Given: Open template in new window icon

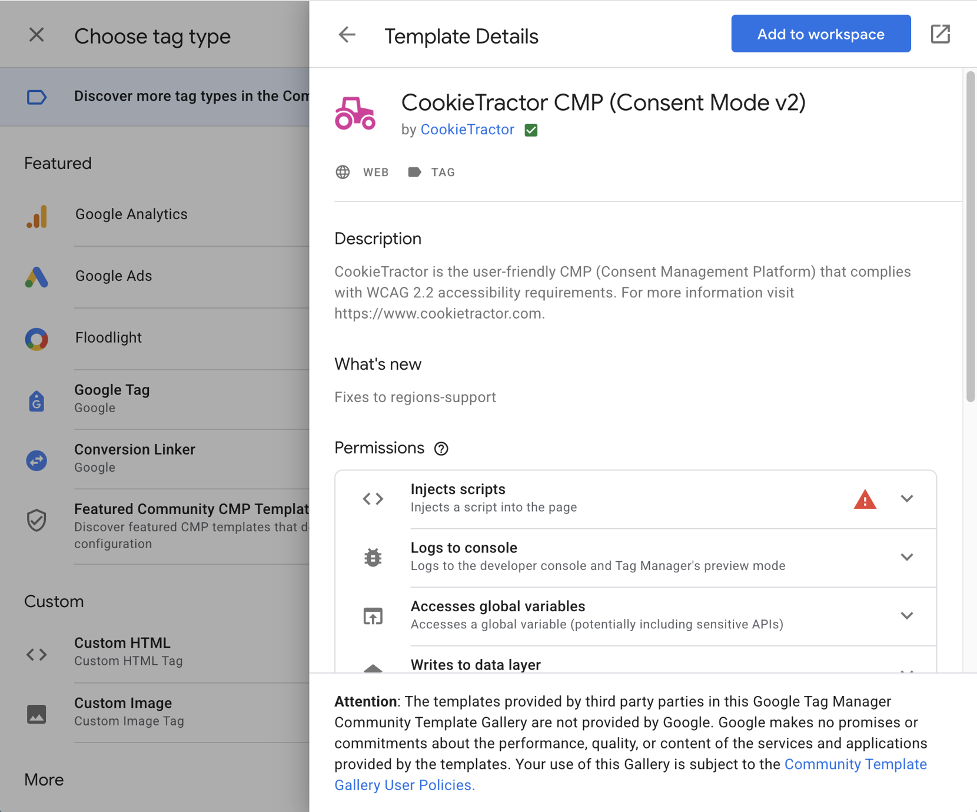Looking at the screenshot, I should (940, 34).
